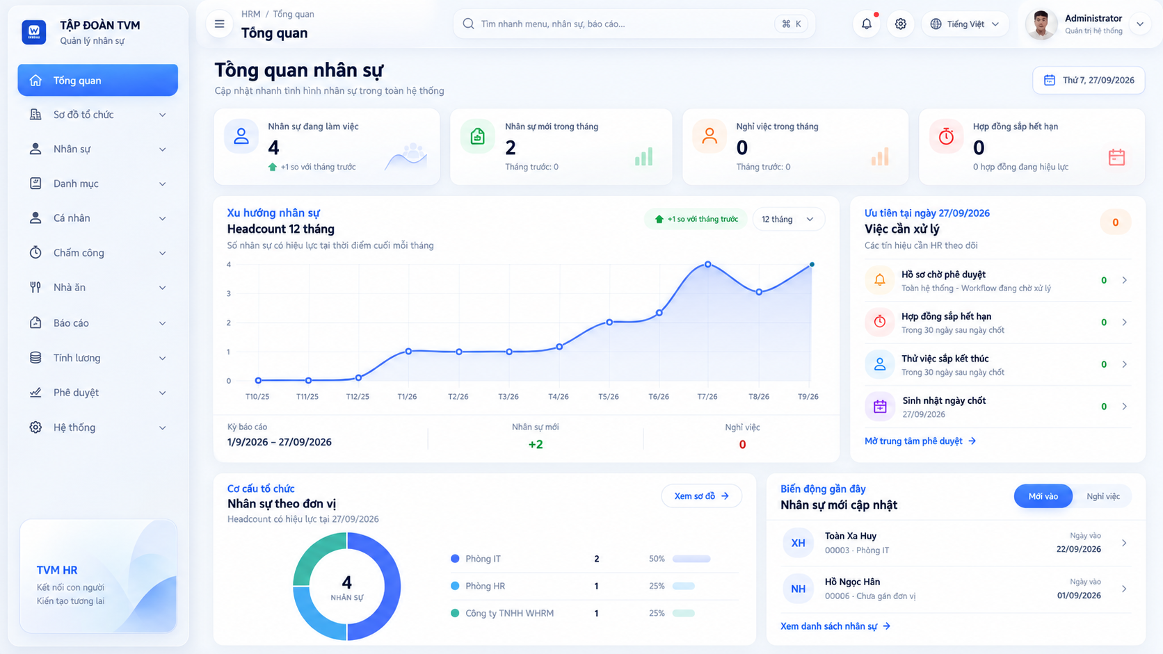Viewport: 1163px width, 654px height.
Task: Click the notification bell icon
Action: 867,24
